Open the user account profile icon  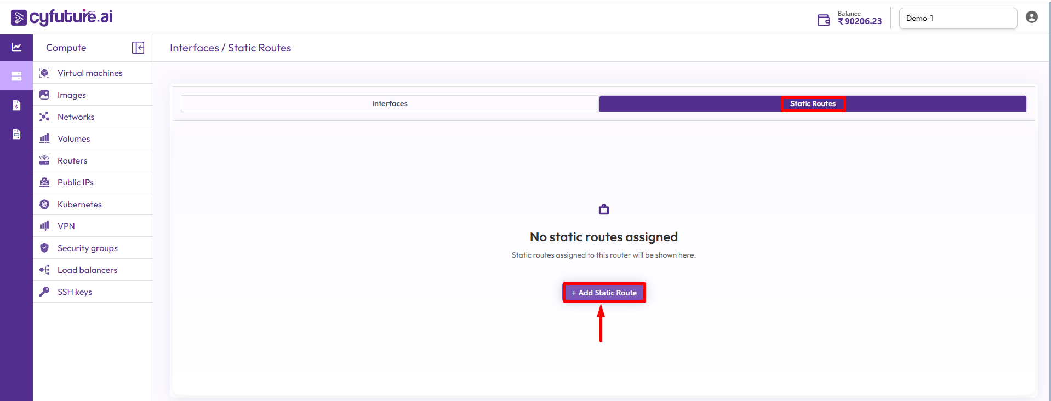[1031, 18]
